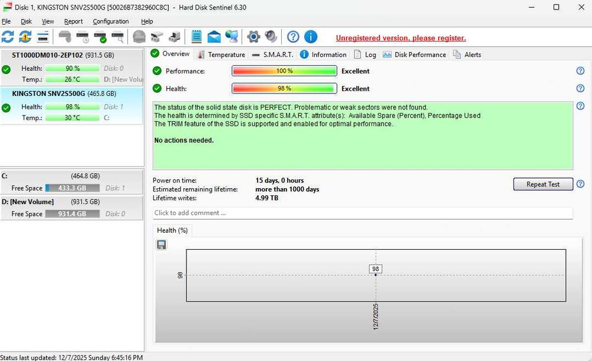Image resolution: width=592 pixels, height=361 pixels.
Task: Switch to the Overview tab
Action: click(170, 54)
